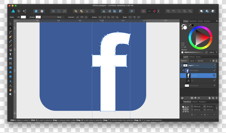226x133 pixels.
Task: Delete layer with the trash icon
Action: pyautogui.click(x=217, y=98)
